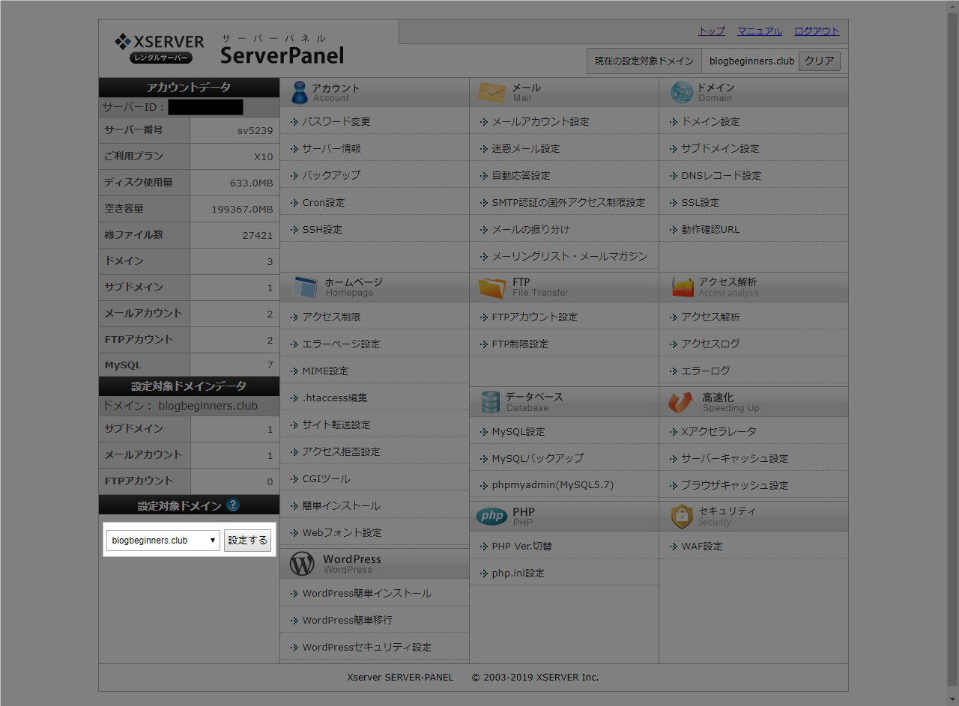959x706 pixels.
Task: Open 簡単インストール under Homepage
Action: click(341, 505)
